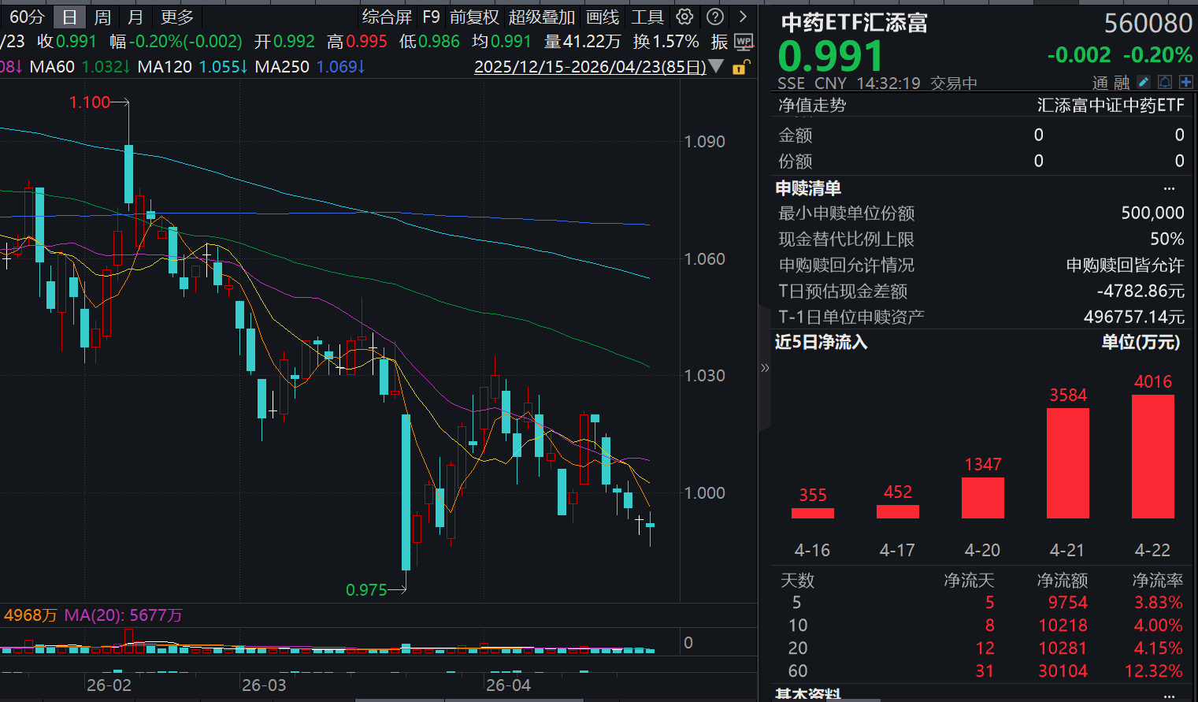Open 申赎清单 more options ellipsis
The width and height of the screenshot is (1198, 702).
[x=1169, y=188]
